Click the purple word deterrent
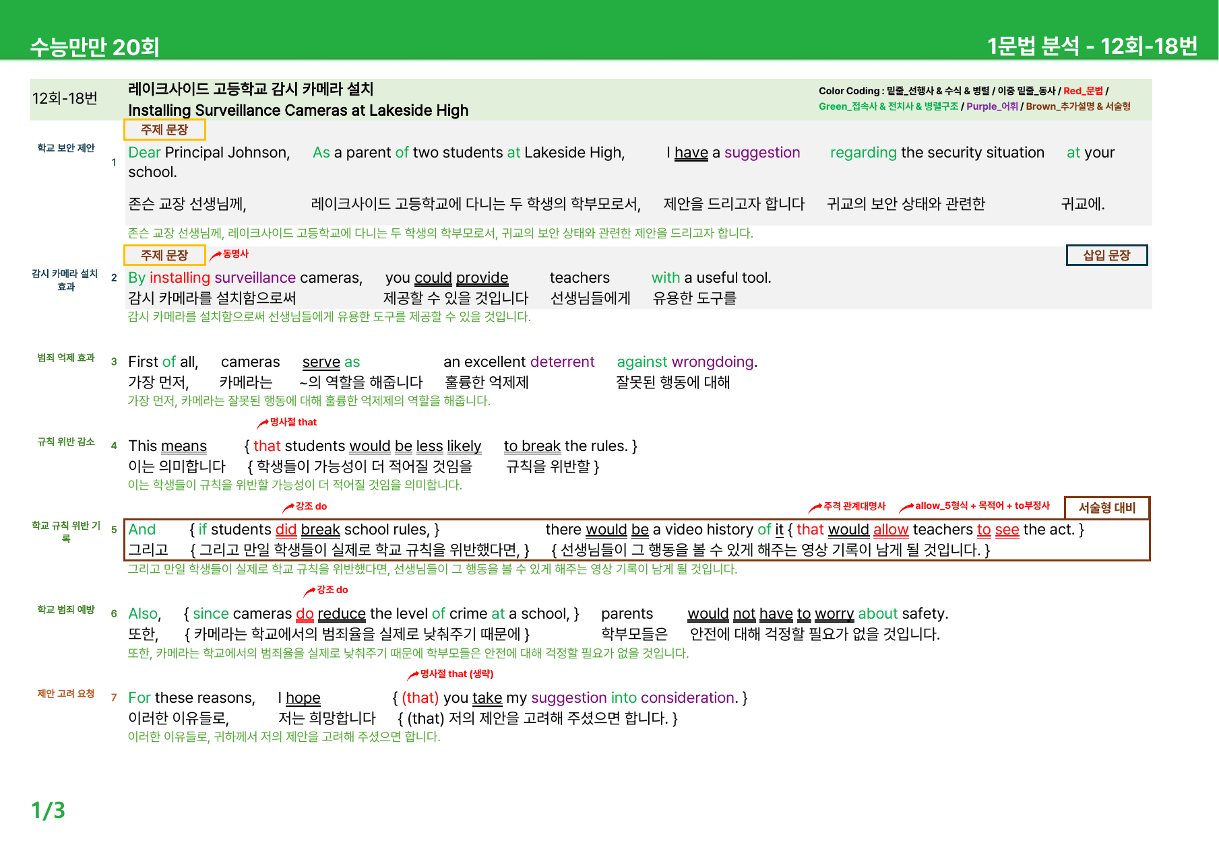 click(x=562, y=362)
